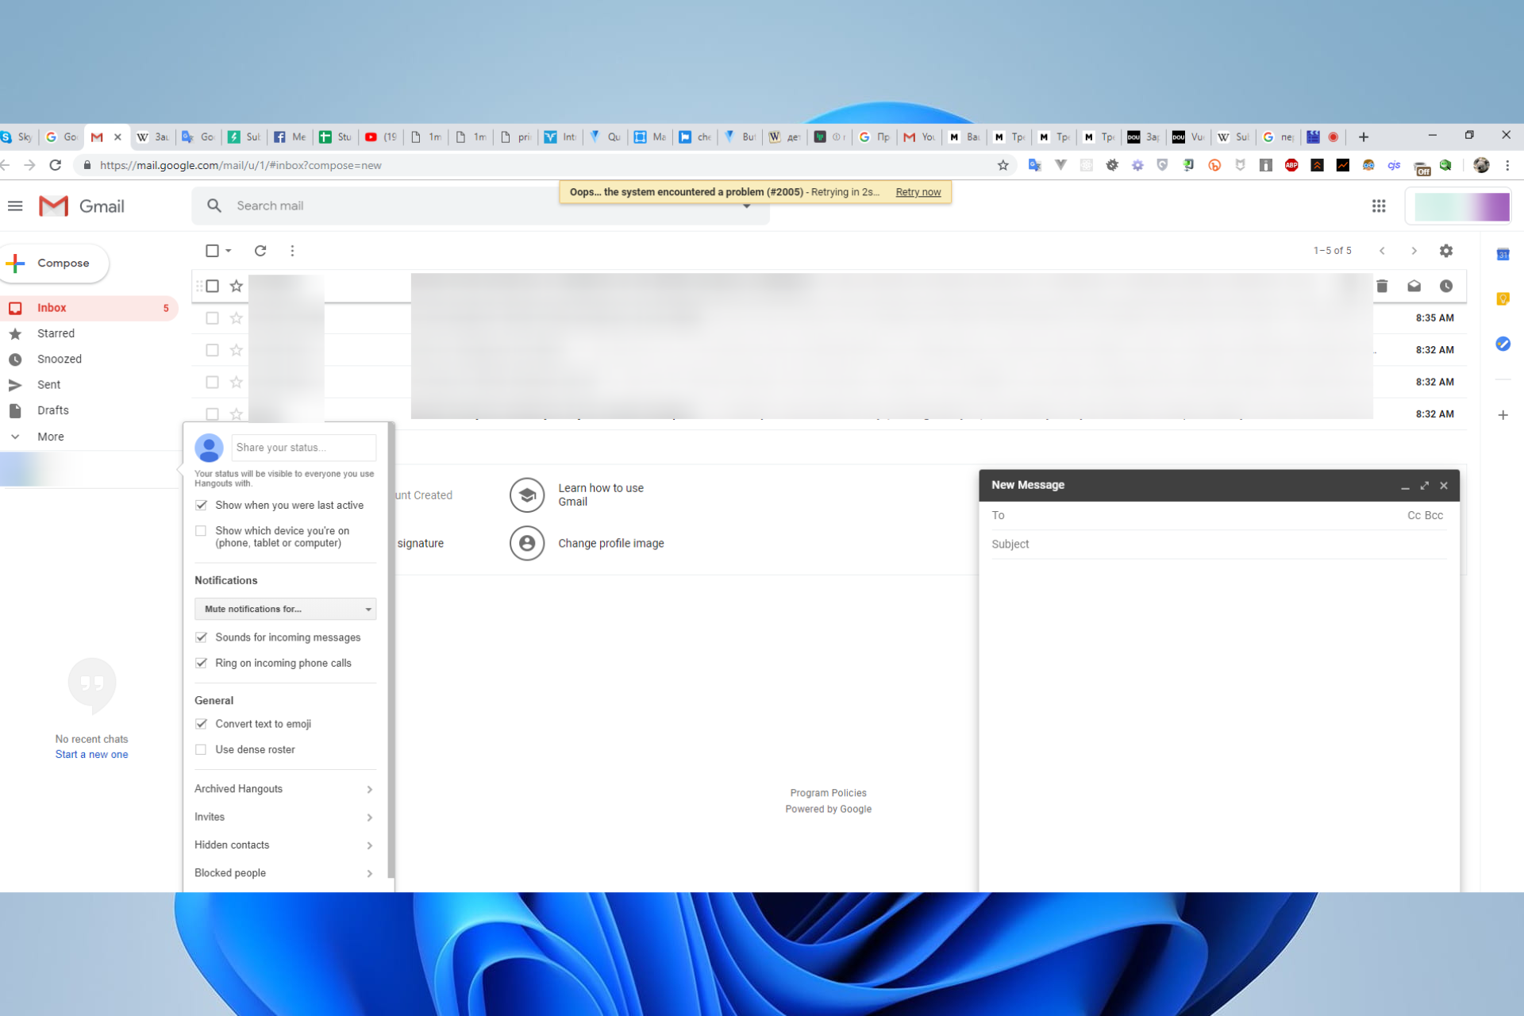Viewport: 1524px width, 1016px height.
Task: Expand Blocked people
Action: point(285,873)
